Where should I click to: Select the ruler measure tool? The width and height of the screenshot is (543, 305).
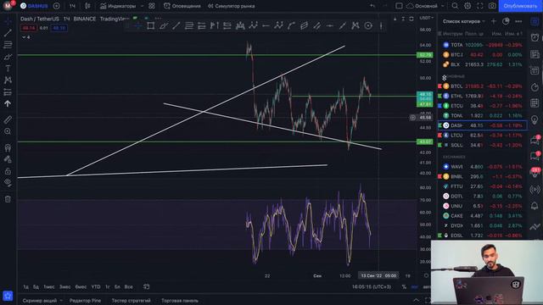coord(8,119)
